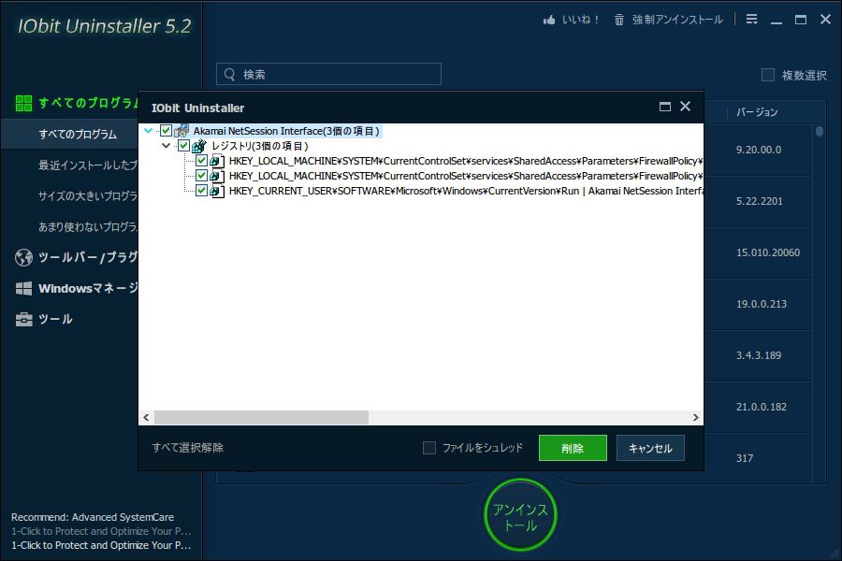Click the vertical scrollbar thumb in program list
This screenshot has height=561, width=842.
pyautogui.click(x=819, y=132)
